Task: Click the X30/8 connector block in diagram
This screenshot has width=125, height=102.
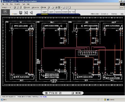Action: 88,53
